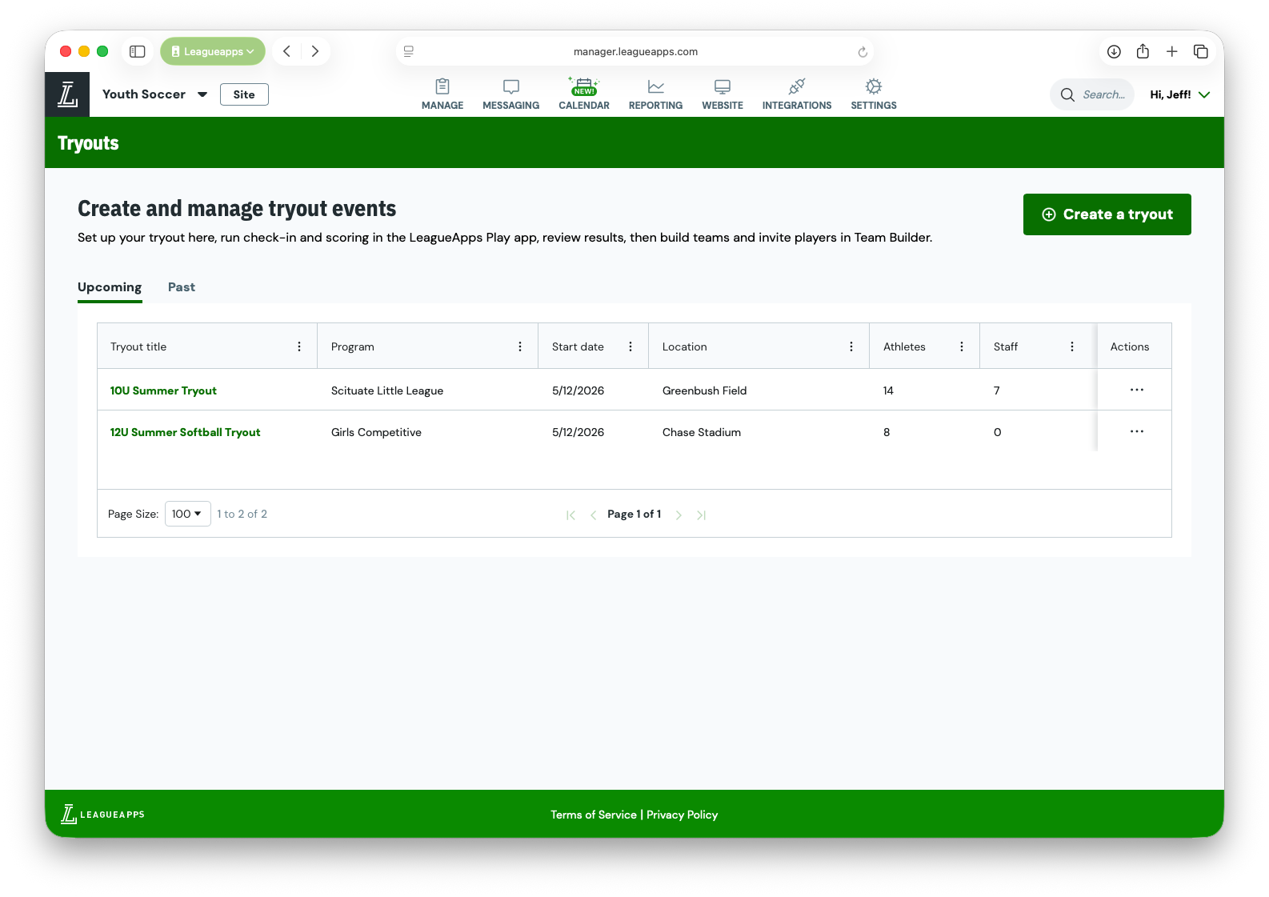Change the Page Size 100 dropdown
The width and height of the screenshot is (1269, 897).
click(x=188, y=514)
